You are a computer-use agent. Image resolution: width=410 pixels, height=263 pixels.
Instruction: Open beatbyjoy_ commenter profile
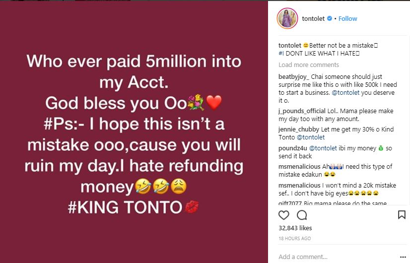coord(293,77)
